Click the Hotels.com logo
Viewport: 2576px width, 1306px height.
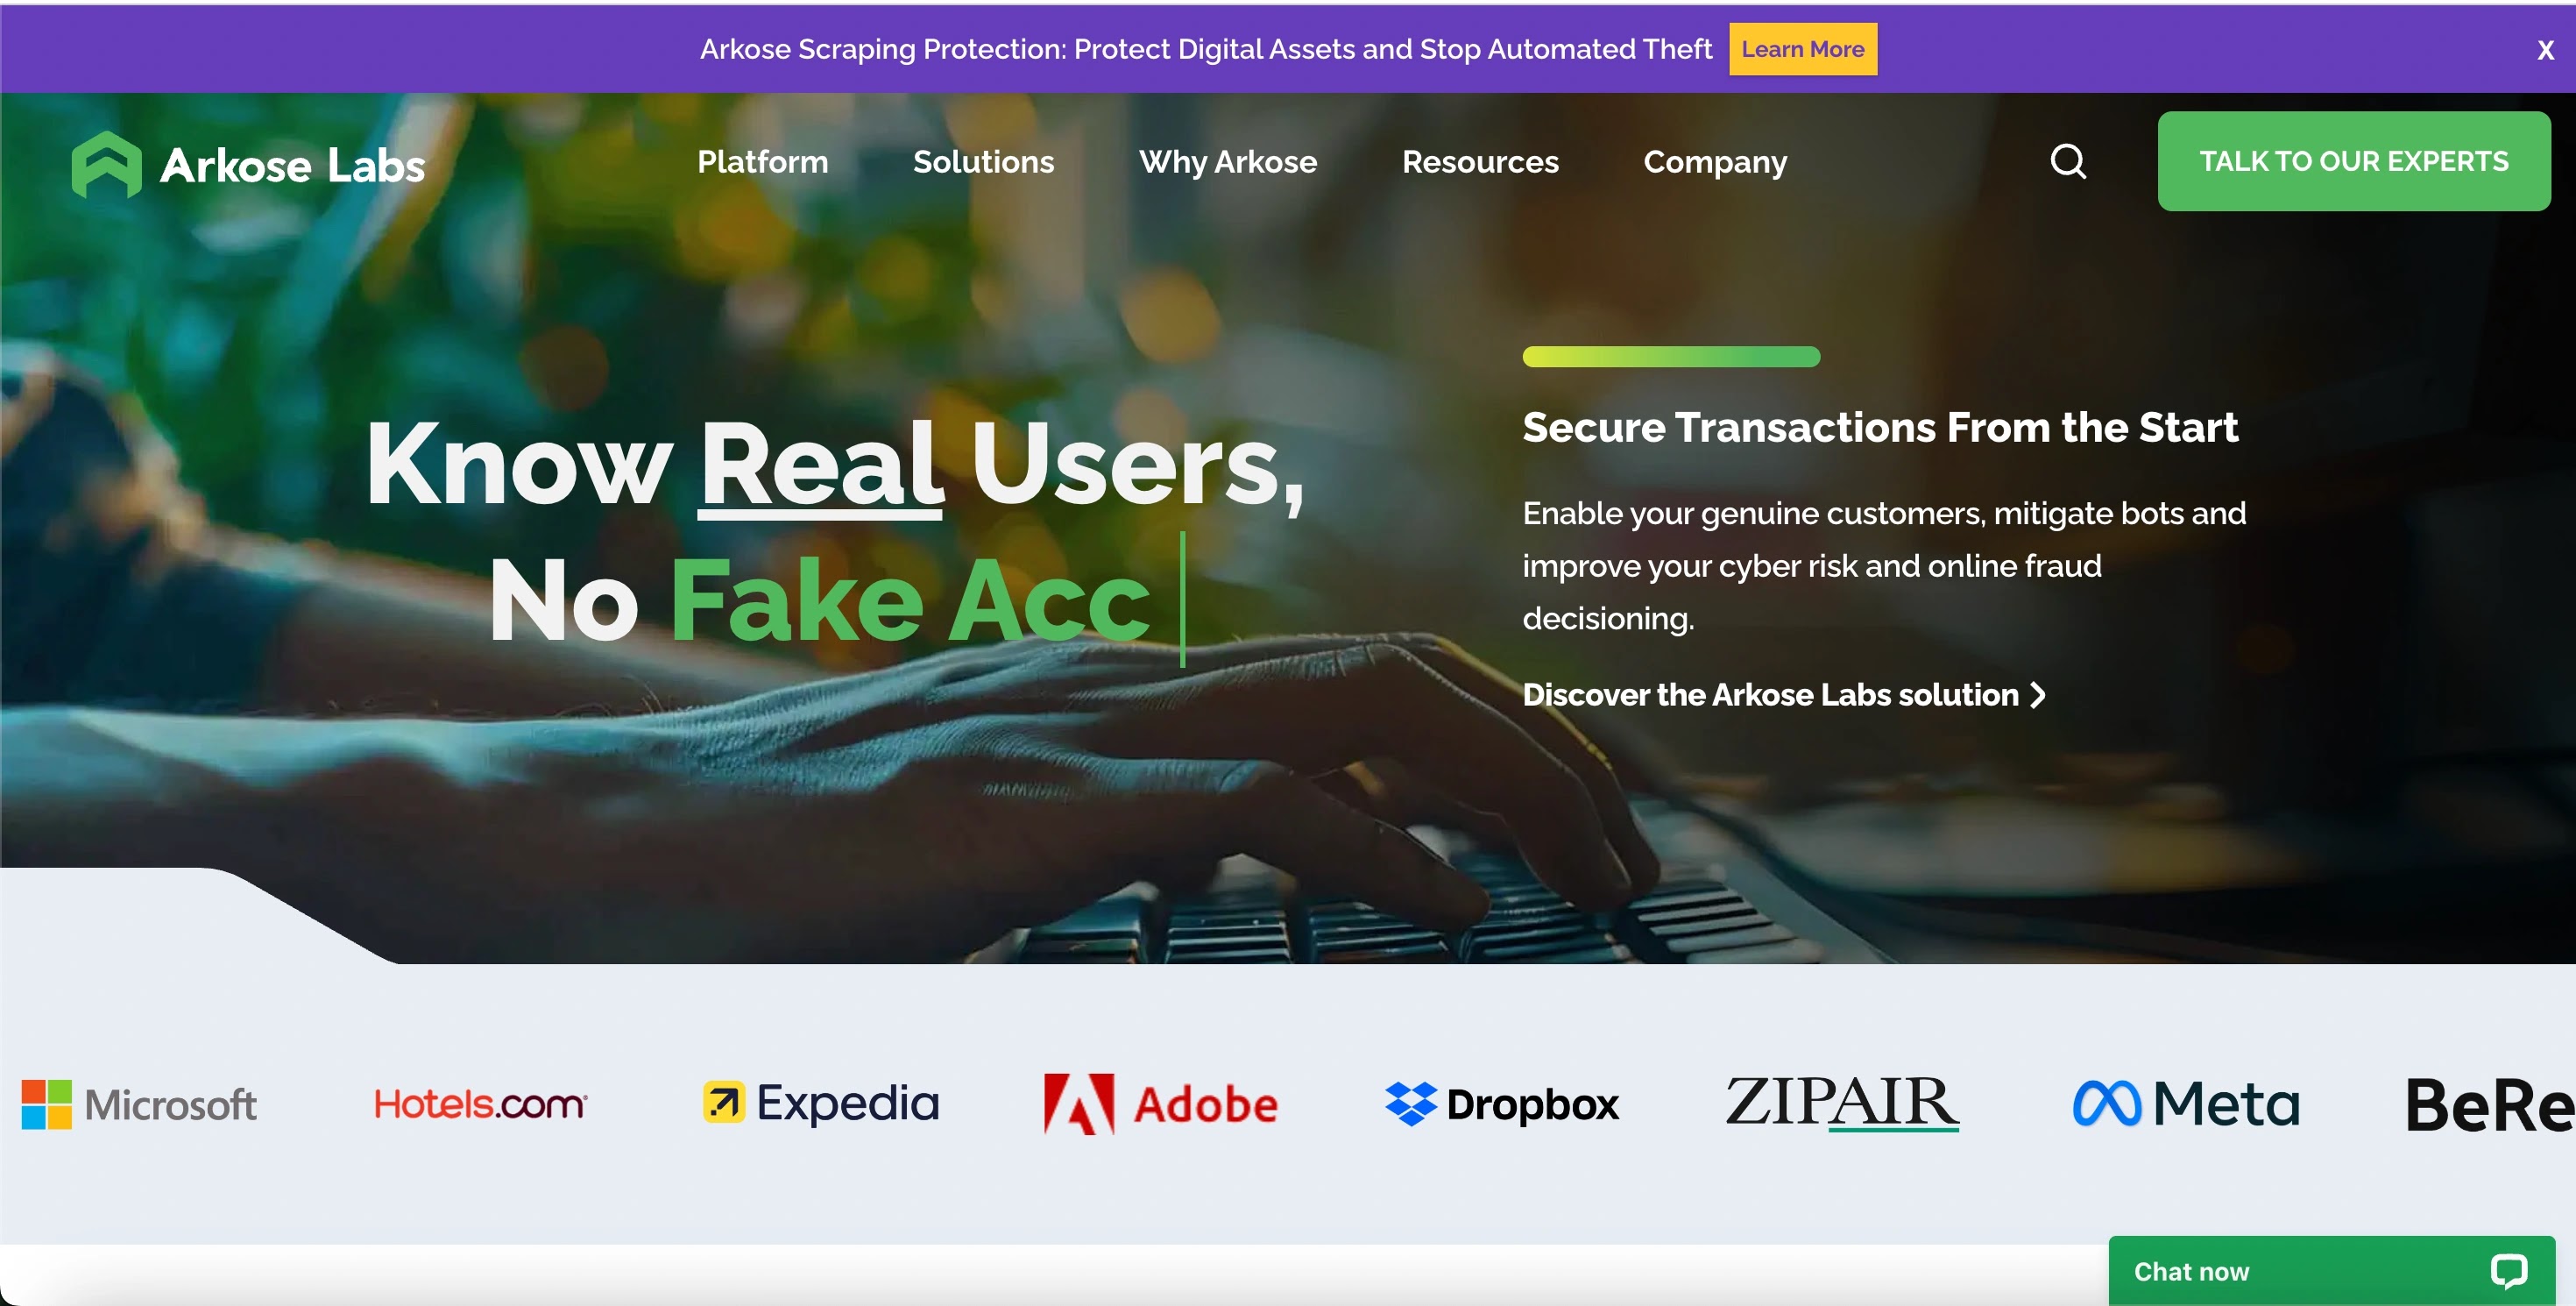pos(480,1104)
